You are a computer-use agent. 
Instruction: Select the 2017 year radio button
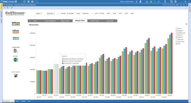pos(94,13)
